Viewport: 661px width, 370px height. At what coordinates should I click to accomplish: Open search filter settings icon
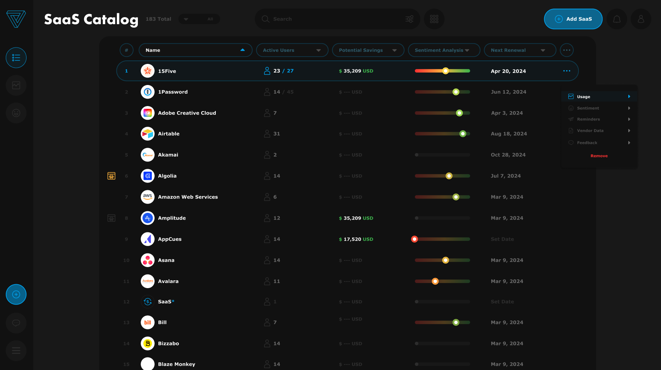[x=409, y=19]
